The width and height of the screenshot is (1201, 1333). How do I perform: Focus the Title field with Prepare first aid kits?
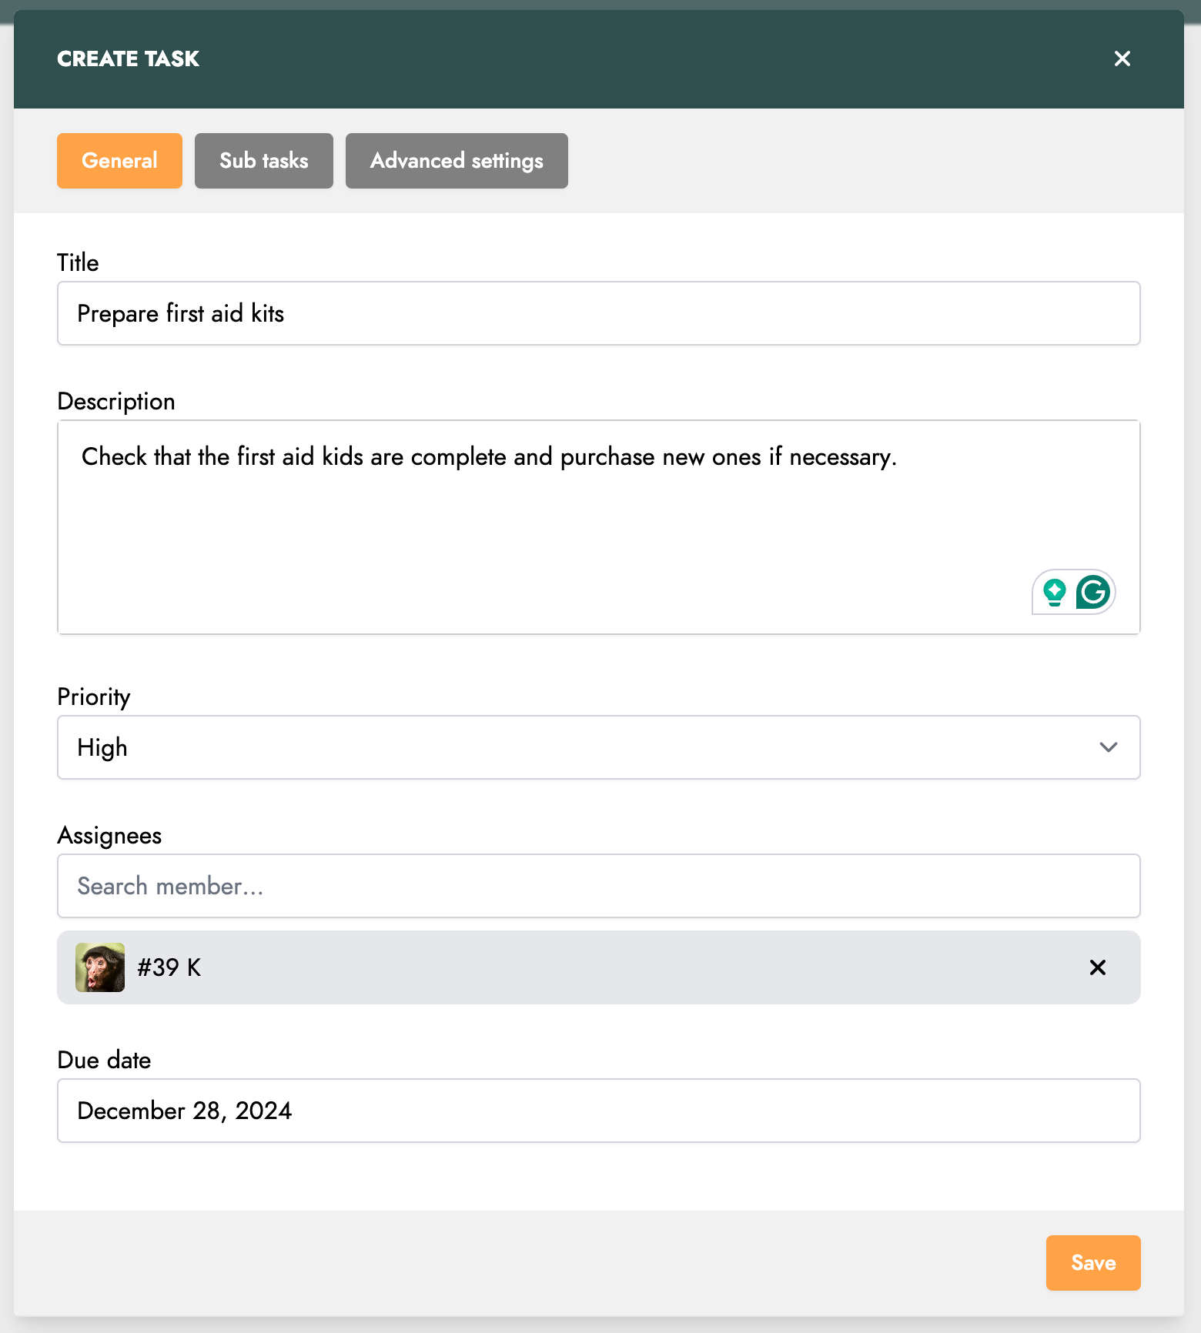599,313
